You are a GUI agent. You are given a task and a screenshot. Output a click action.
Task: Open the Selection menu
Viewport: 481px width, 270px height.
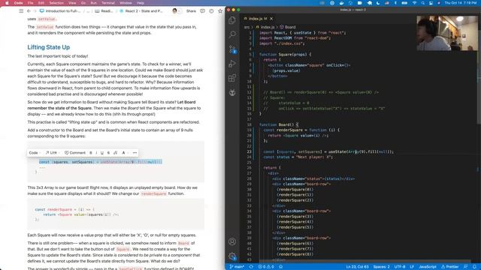56,3
